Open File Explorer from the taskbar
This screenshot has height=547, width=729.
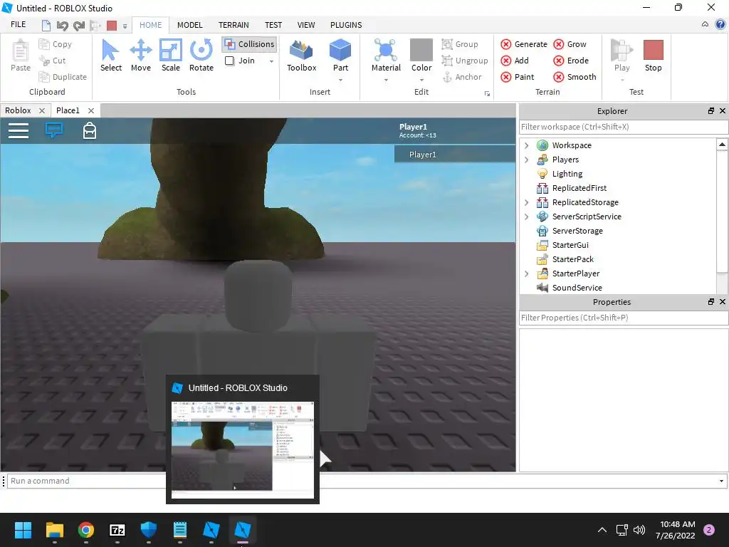tap(54, 530)
